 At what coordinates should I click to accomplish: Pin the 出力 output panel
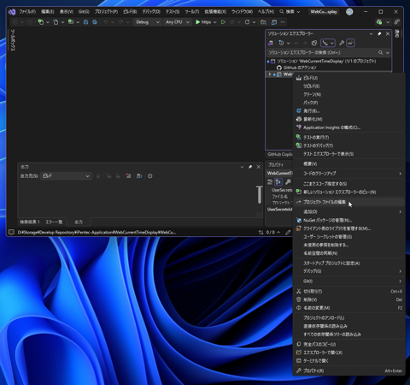click(x=250, y=167)
